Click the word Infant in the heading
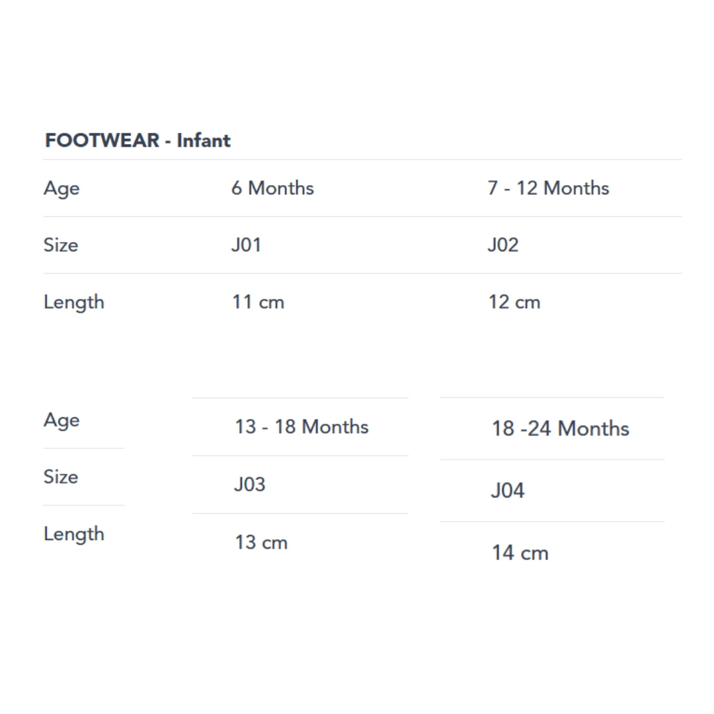 click(204, 141)
